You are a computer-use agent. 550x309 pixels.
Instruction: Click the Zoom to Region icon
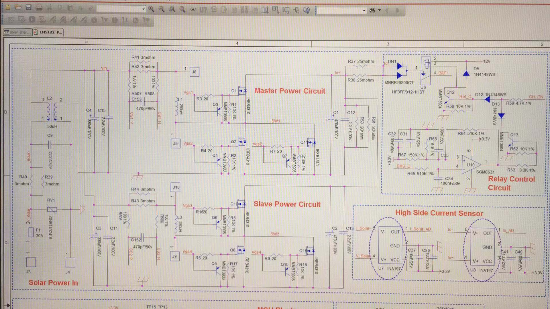[x=172, y=9]
